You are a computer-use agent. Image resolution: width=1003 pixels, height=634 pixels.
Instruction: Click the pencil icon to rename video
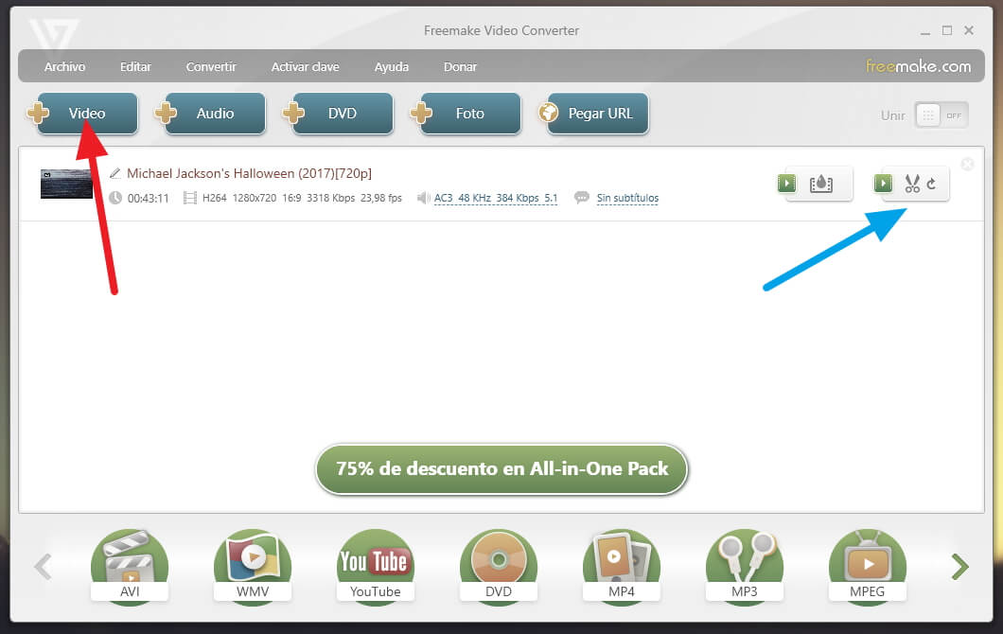(115, 173)
